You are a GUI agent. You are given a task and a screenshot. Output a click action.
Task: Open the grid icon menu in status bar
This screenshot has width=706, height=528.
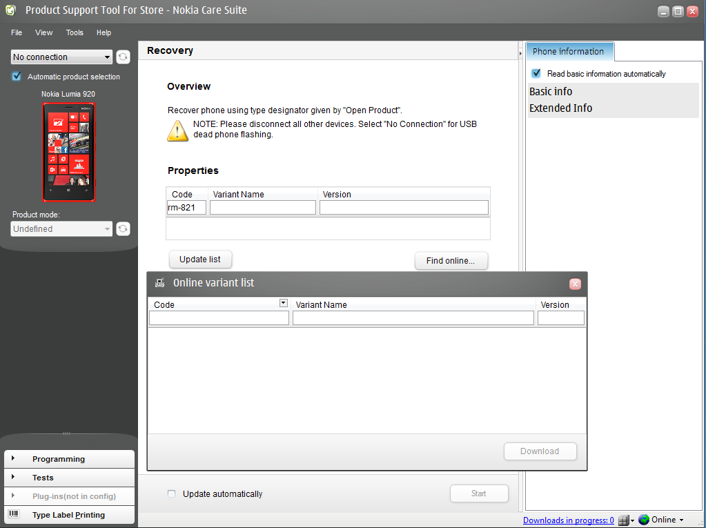[626, 520]
